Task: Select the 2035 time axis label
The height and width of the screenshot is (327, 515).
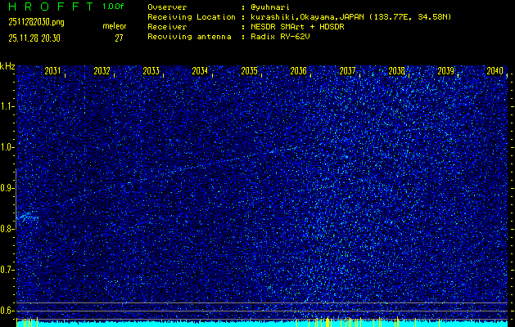Action: 249,71
